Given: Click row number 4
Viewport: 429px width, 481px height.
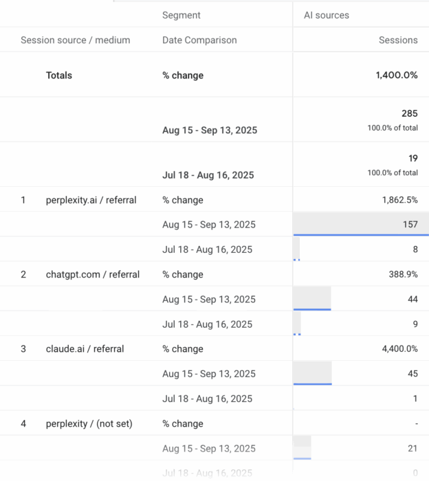Looking at the screenshot, I should coord(23,424).
